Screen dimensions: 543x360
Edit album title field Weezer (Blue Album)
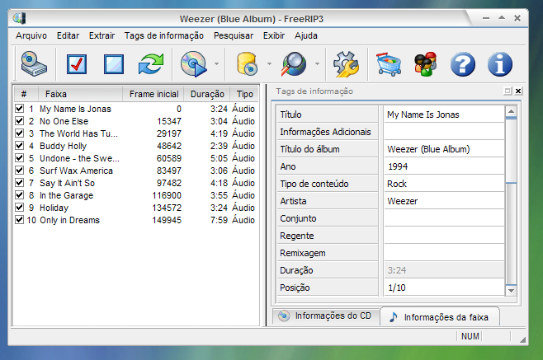point(444,149)
